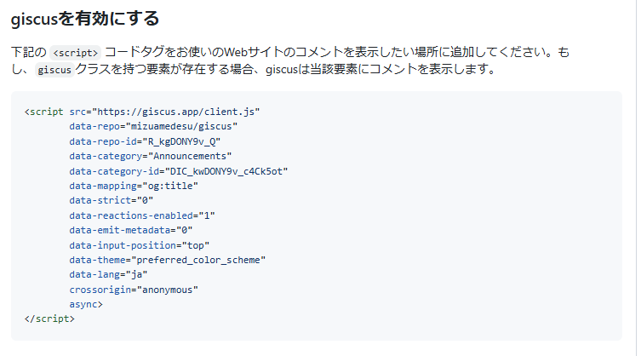Select the data-repo "mizuamedesu/giscus" line

(x=153, y=126)
